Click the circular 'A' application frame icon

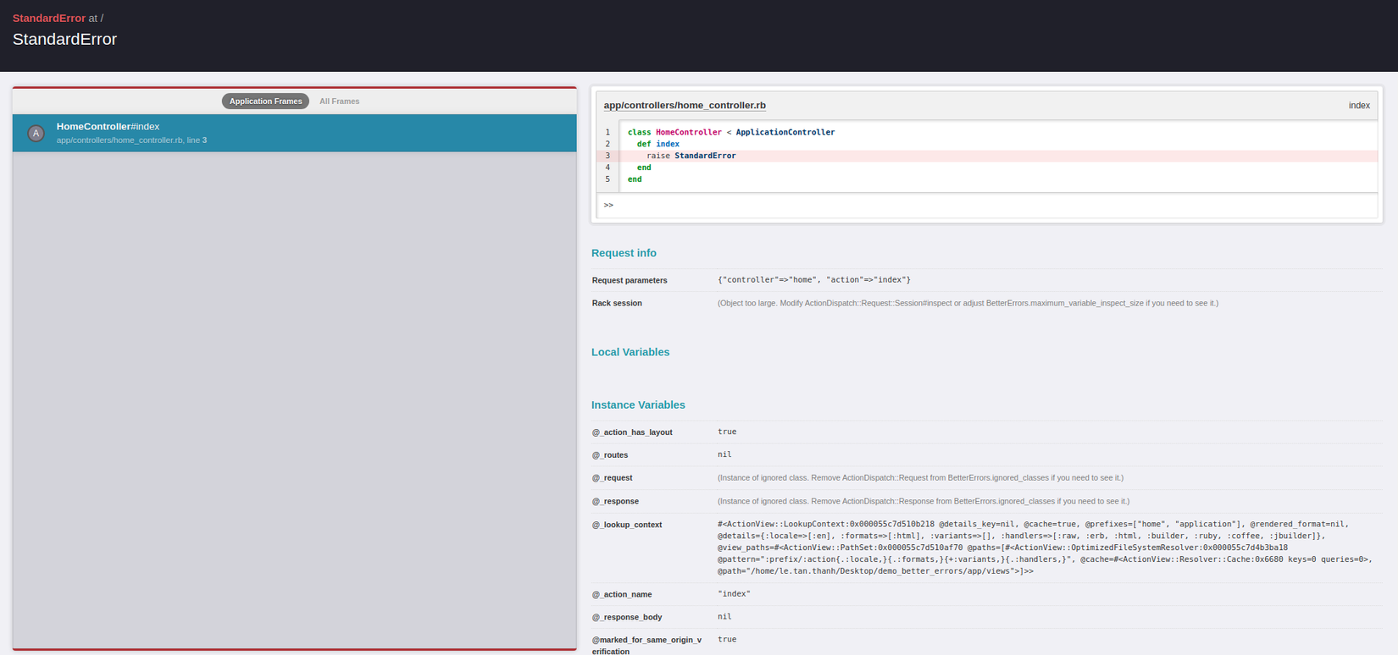(36, 133)
